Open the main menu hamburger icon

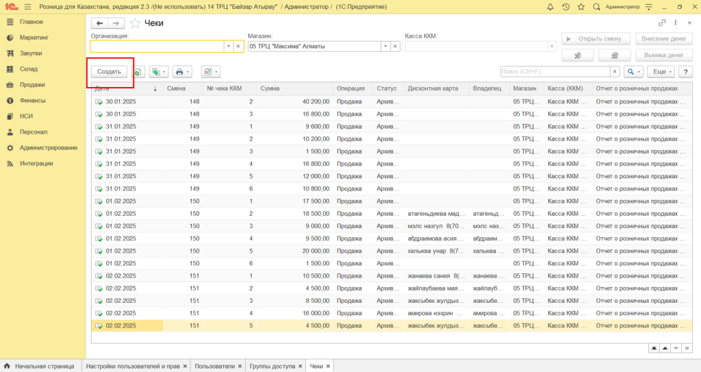27,7
